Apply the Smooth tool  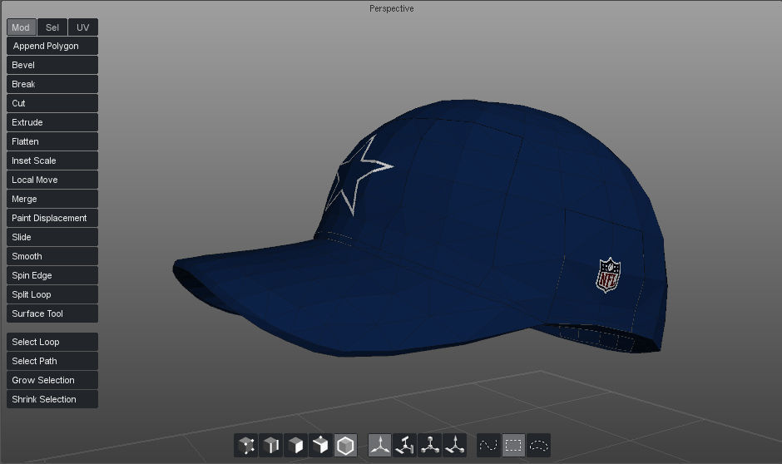[52, 256]
